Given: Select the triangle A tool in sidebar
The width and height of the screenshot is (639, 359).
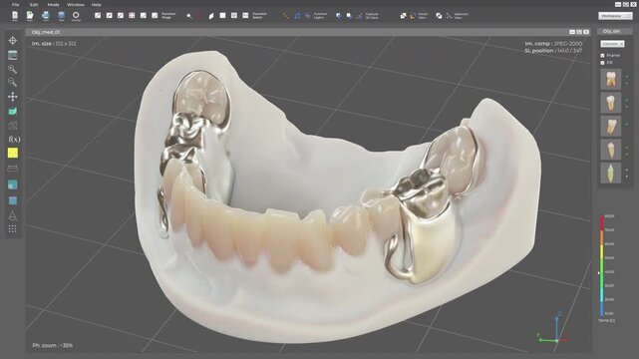Looking at the screenshot, I should 13,215.
